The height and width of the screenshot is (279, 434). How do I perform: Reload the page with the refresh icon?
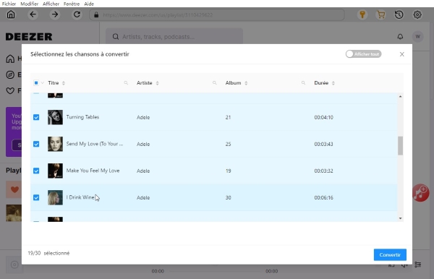tap(77, 14)
